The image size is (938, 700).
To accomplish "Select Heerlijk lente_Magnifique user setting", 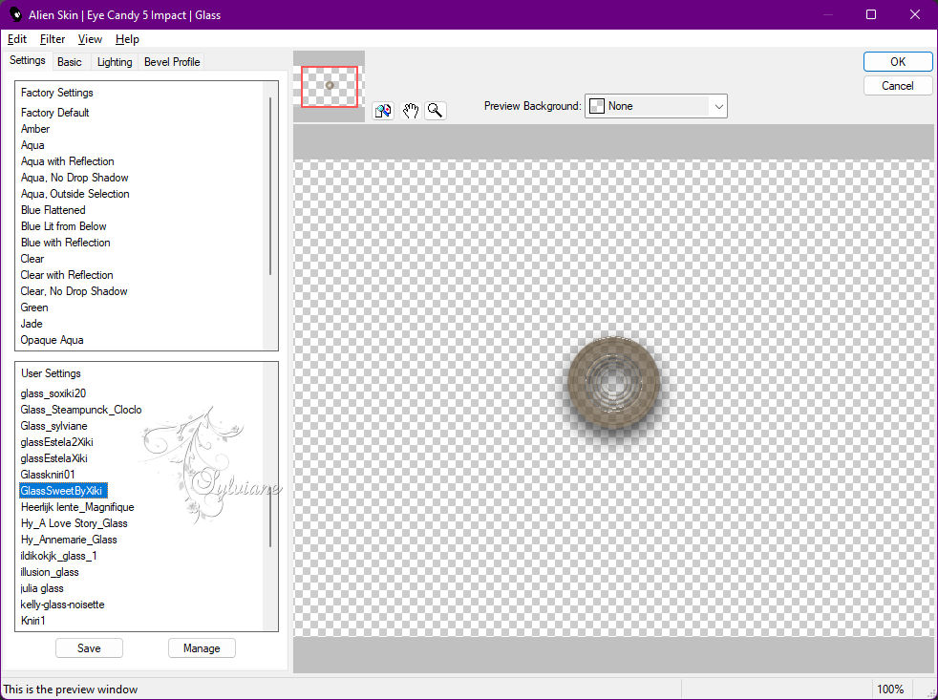I will coord(77,507).
